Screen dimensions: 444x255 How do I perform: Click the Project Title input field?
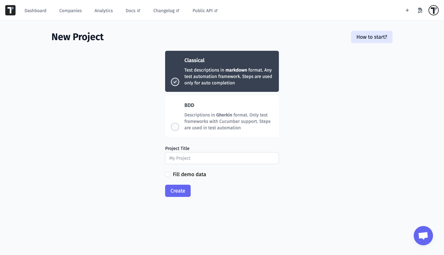click(222, 158)
